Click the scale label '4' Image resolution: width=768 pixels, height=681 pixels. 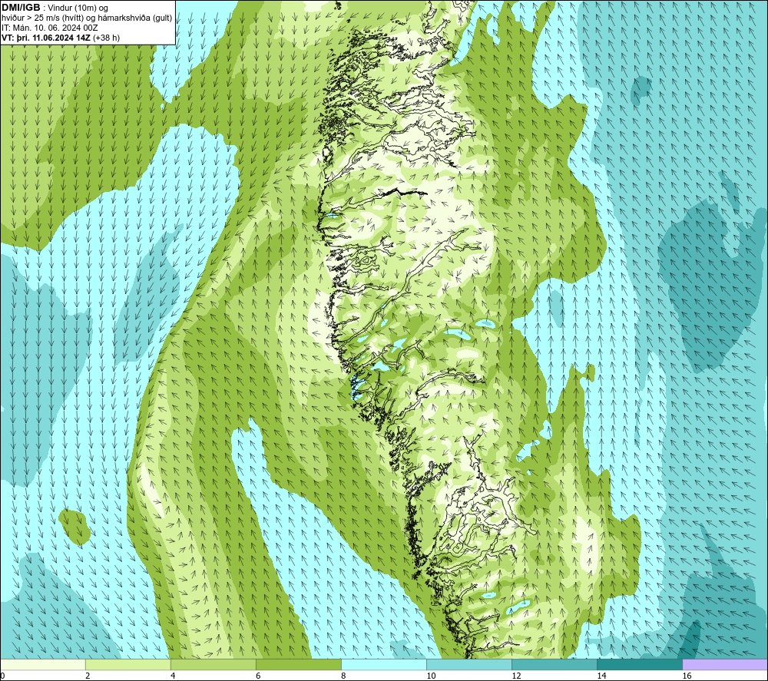(x=173, y=676)
